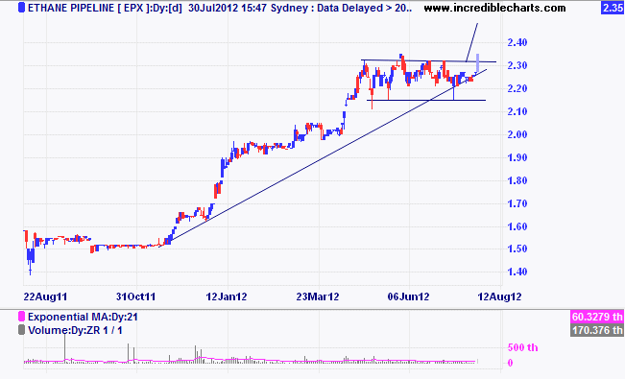
Task: Click the grey 170.376 th volume value box
Action: click(597, 330)
